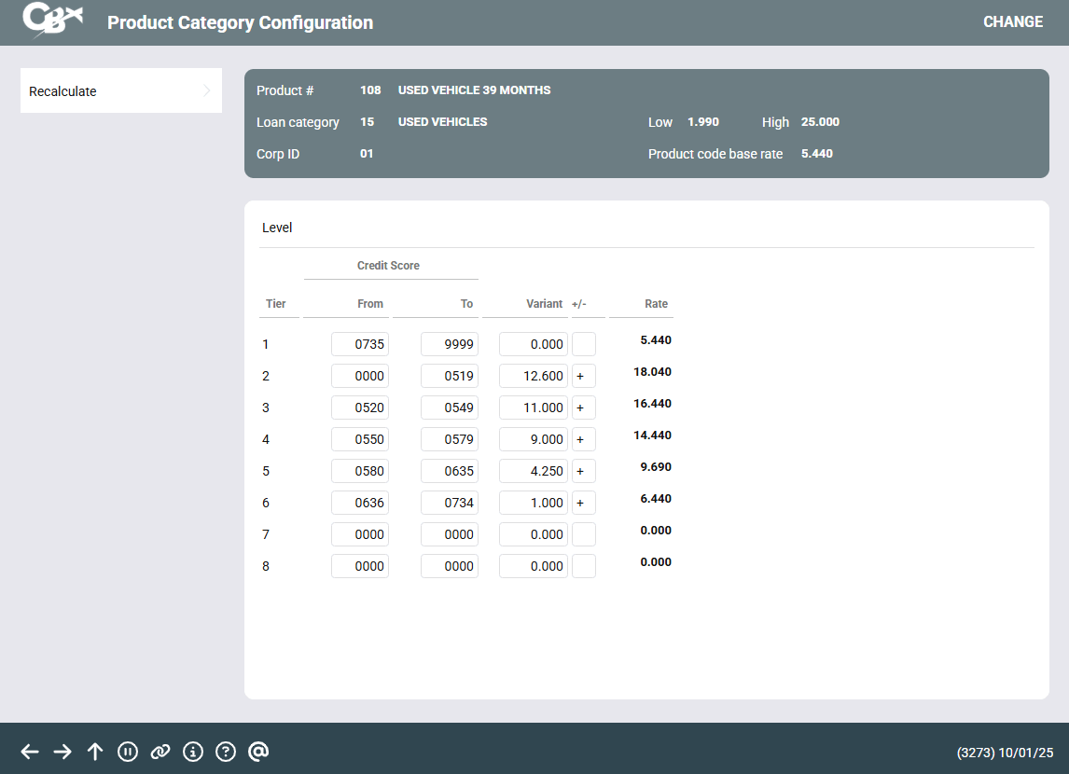Open the help question mark icon
The image size is (1069, 774).
tap(226, 752)
